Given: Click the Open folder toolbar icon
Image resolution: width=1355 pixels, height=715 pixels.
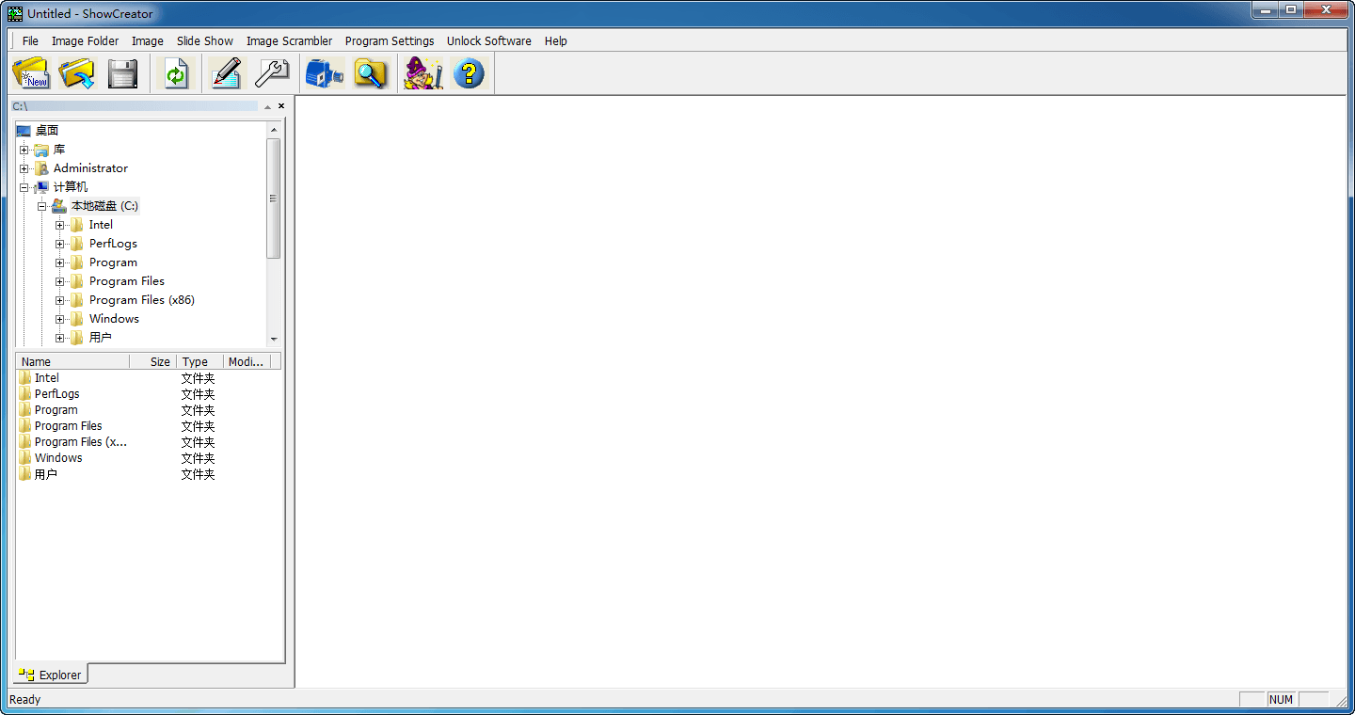Looking at the screenshot, I should tap(76, 73).
